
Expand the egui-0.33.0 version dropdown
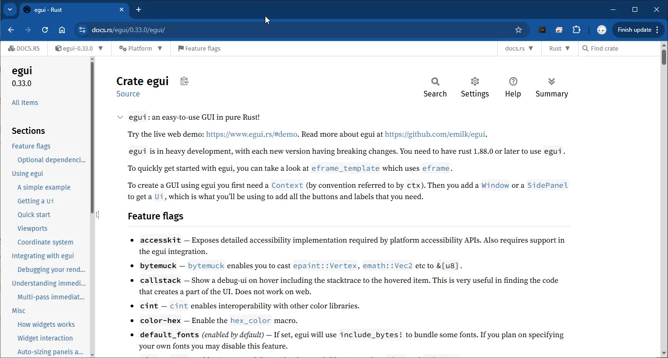[79, 48]
